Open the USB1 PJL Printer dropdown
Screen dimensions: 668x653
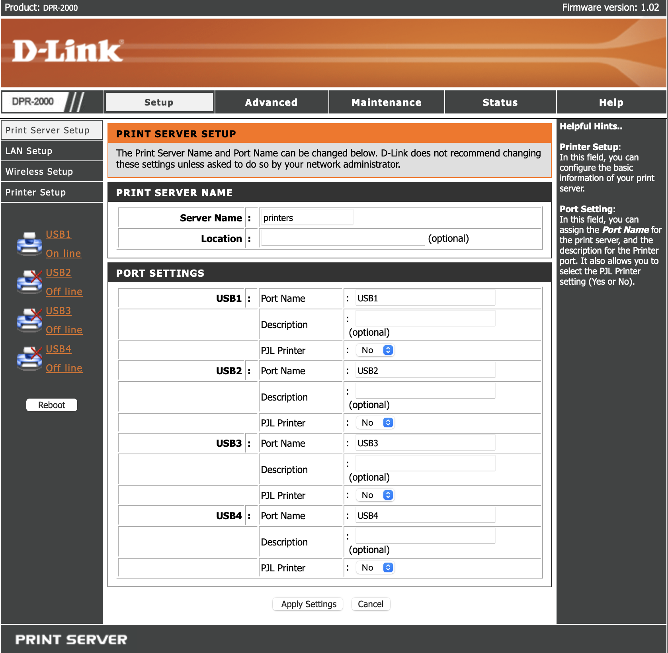(x=375, y=350)
